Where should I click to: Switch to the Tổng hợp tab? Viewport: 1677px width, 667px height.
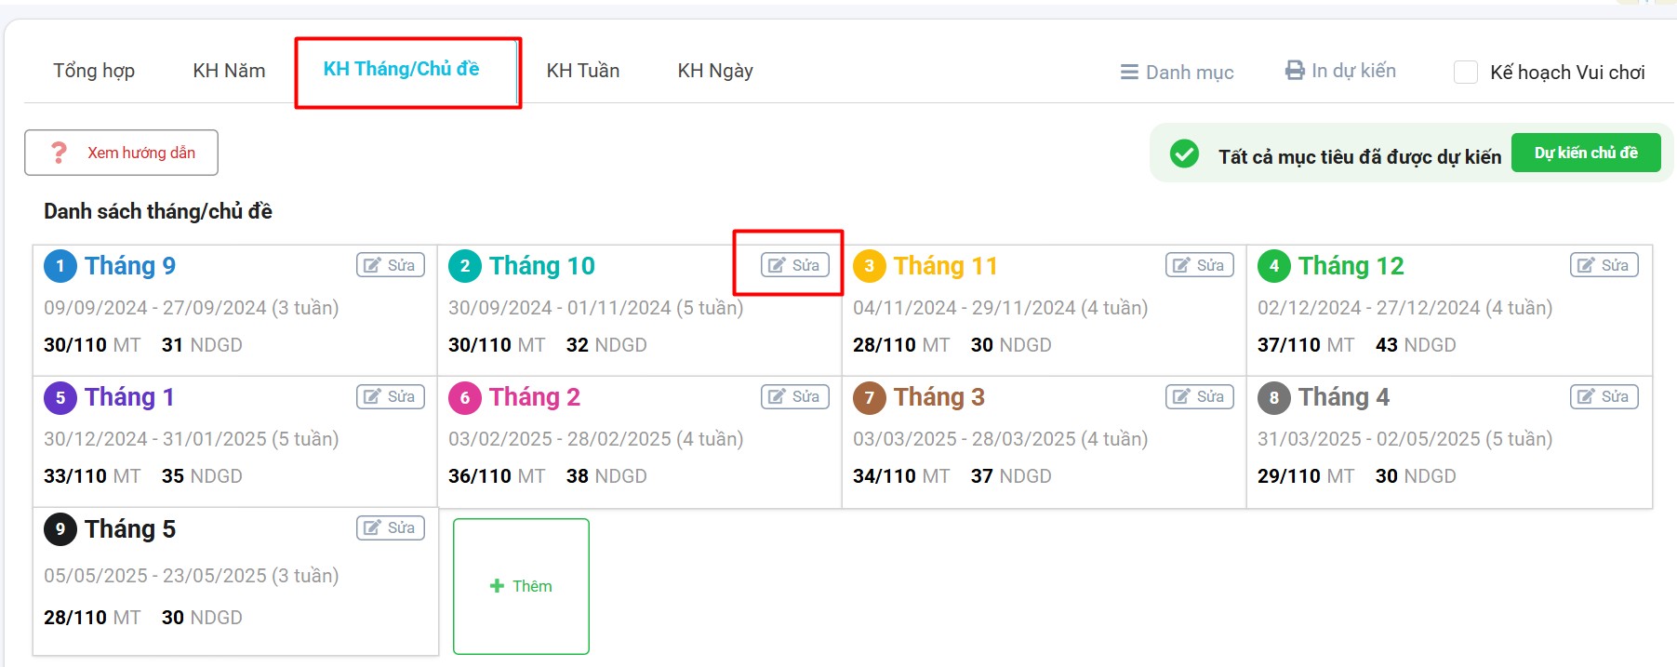pos(94,71)
